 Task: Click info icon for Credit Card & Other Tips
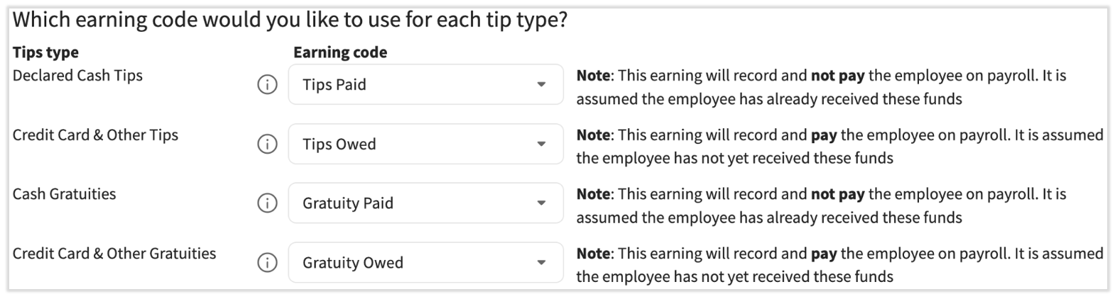pos(267,145)
